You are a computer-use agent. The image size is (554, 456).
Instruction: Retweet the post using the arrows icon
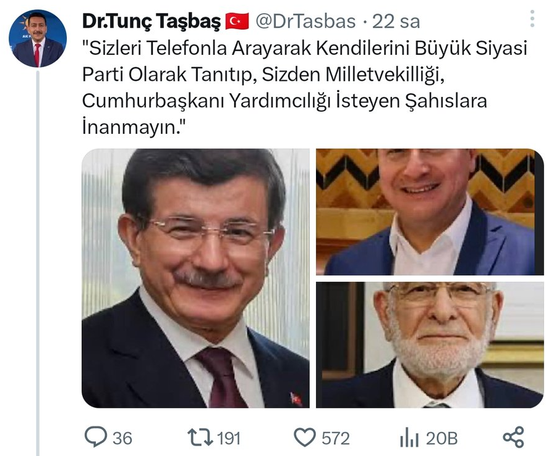click(x=200, y=437)
